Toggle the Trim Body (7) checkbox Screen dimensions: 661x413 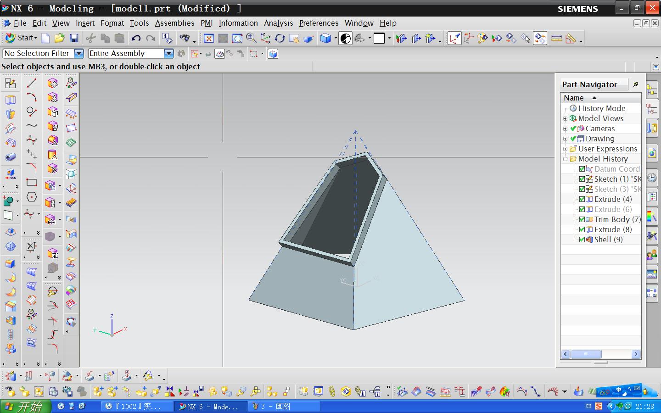(582, 219)
